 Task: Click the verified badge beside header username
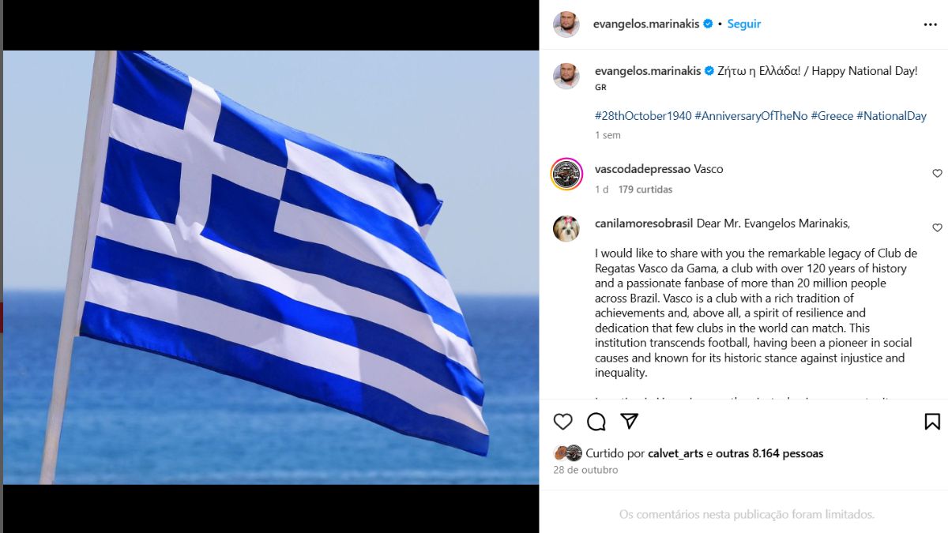click(708, 24)
